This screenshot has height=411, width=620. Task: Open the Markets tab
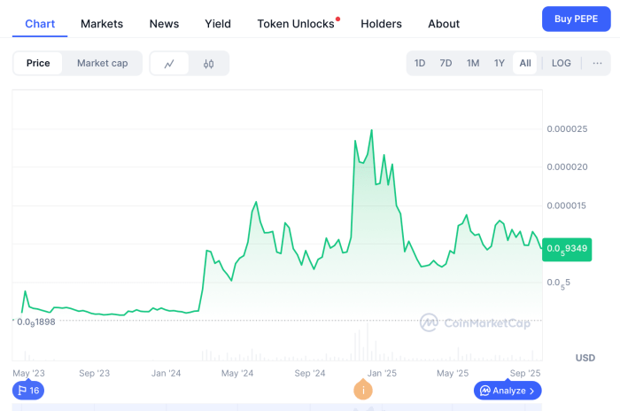[x=102, y=24]
